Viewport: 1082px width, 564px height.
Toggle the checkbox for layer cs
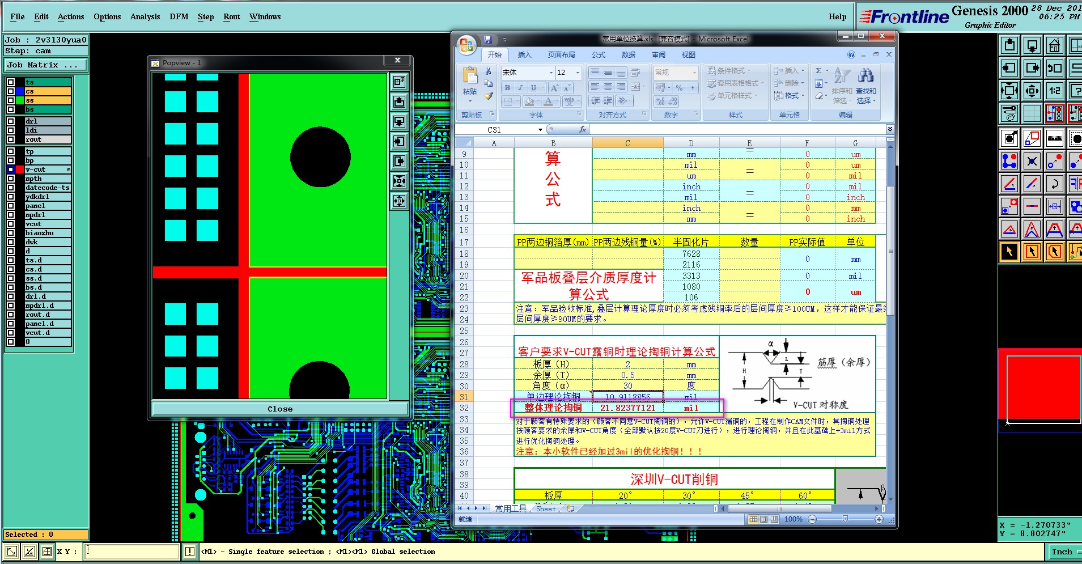tap(11, 91)
